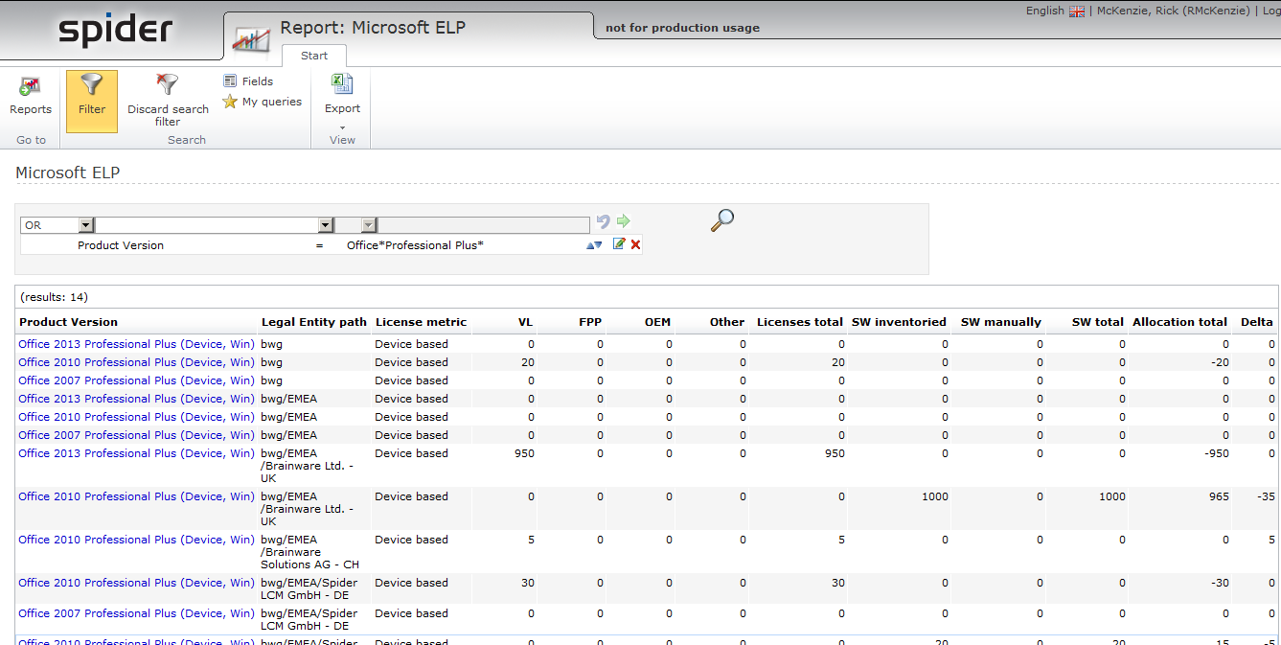The width and height of the screenshot is (1281, 645).
Task: Open the Fields list
Action: click(x=249, y=81)
